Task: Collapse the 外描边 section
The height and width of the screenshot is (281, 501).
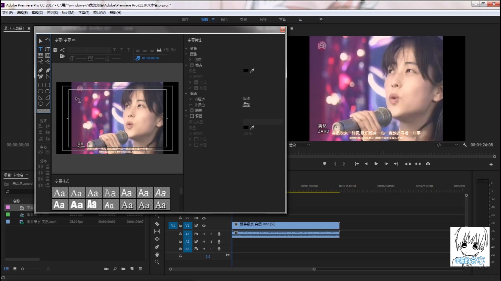Action: (191, 105)
